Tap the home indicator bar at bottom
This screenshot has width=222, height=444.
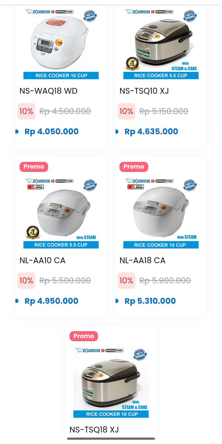[111, 439]
